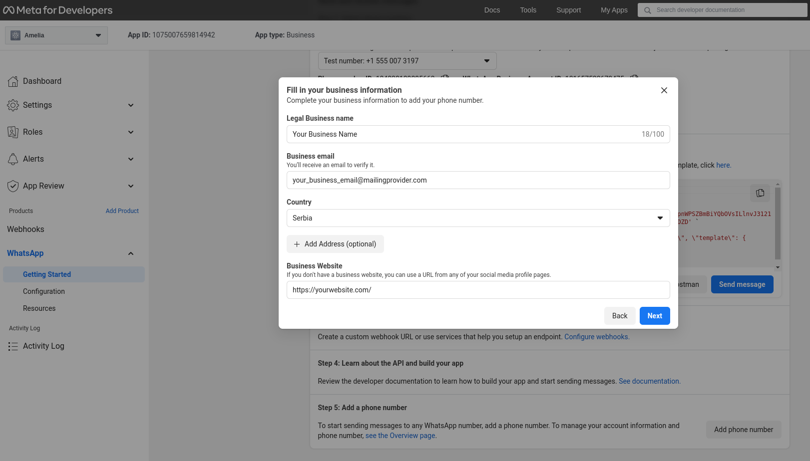The image size is (810, 461).
Task: Close the business information dialog
Action: tap(664, 90)
